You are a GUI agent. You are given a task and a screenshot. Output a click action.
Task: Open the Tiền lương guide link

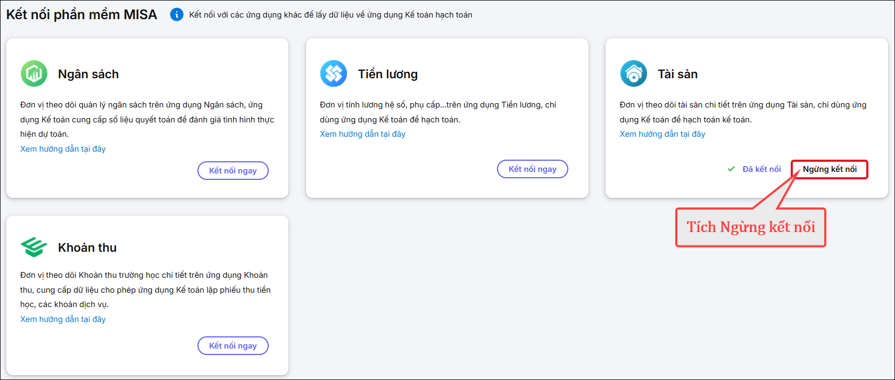[x=362, y=134]
